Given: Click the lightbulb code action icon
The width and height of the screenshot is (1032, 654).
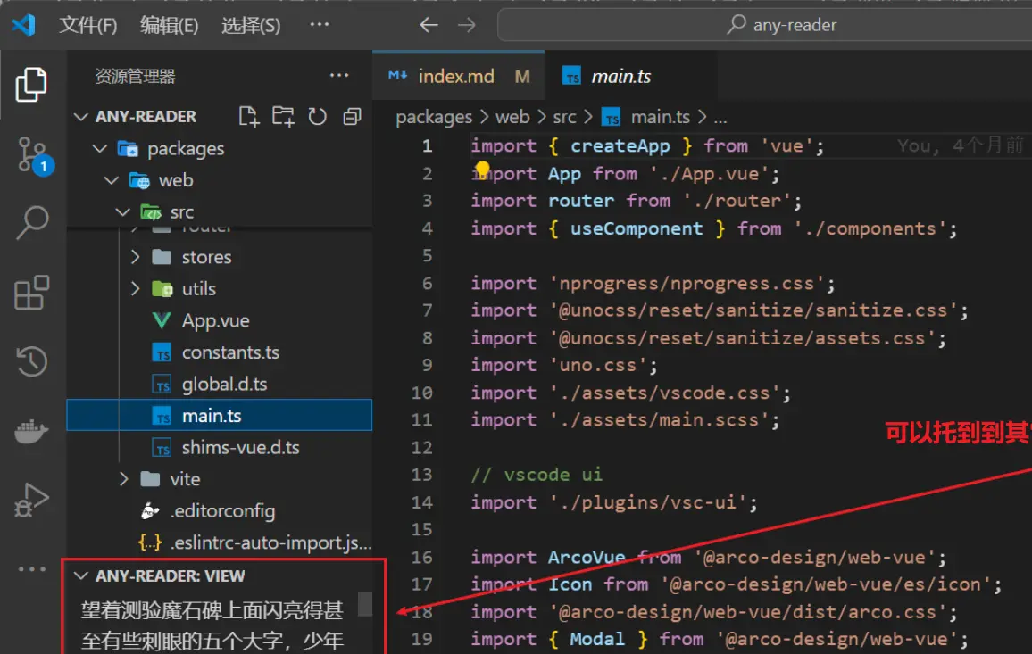Looking at the screenshot, I should (483, 169).
